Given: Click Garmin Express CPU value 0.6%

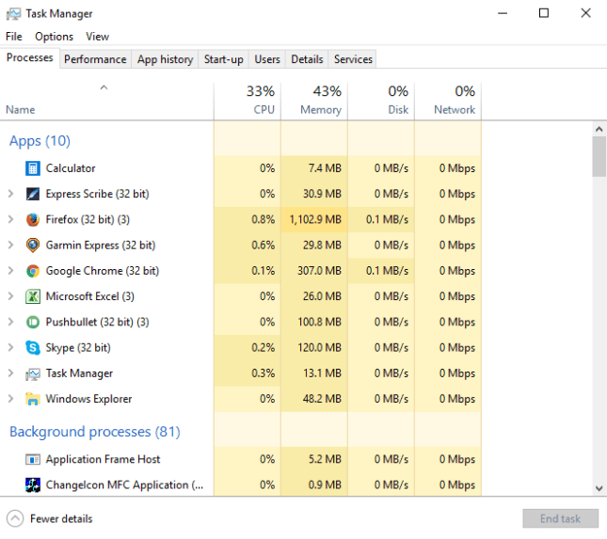Looking at the screenshot, I should pyautogui.click(x=264, y=245).
